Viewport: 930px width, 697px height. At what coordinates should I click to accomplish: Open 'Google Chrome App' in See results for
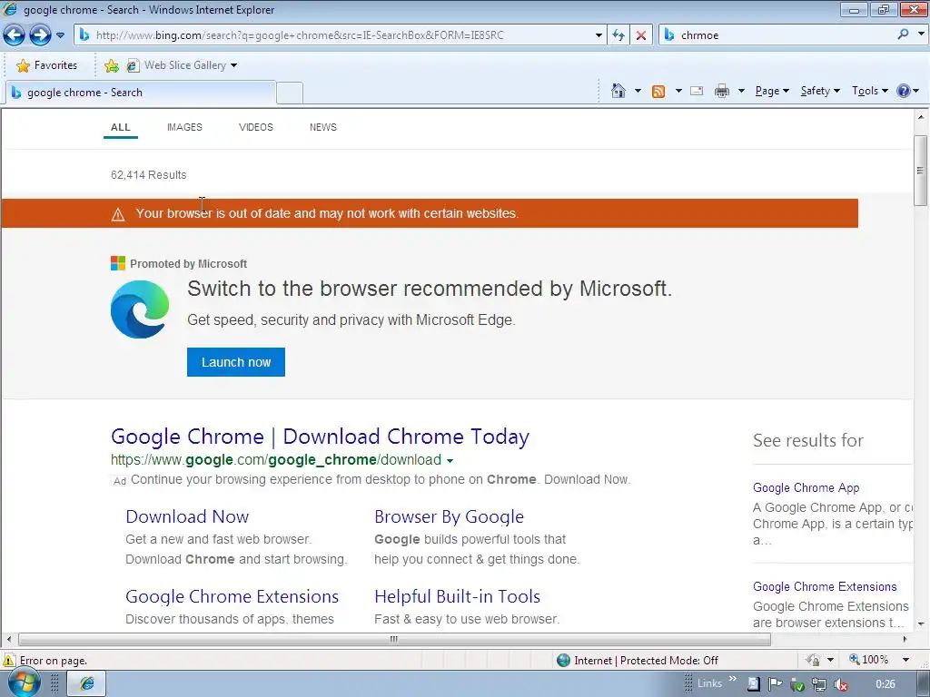[x=806, y=487]
